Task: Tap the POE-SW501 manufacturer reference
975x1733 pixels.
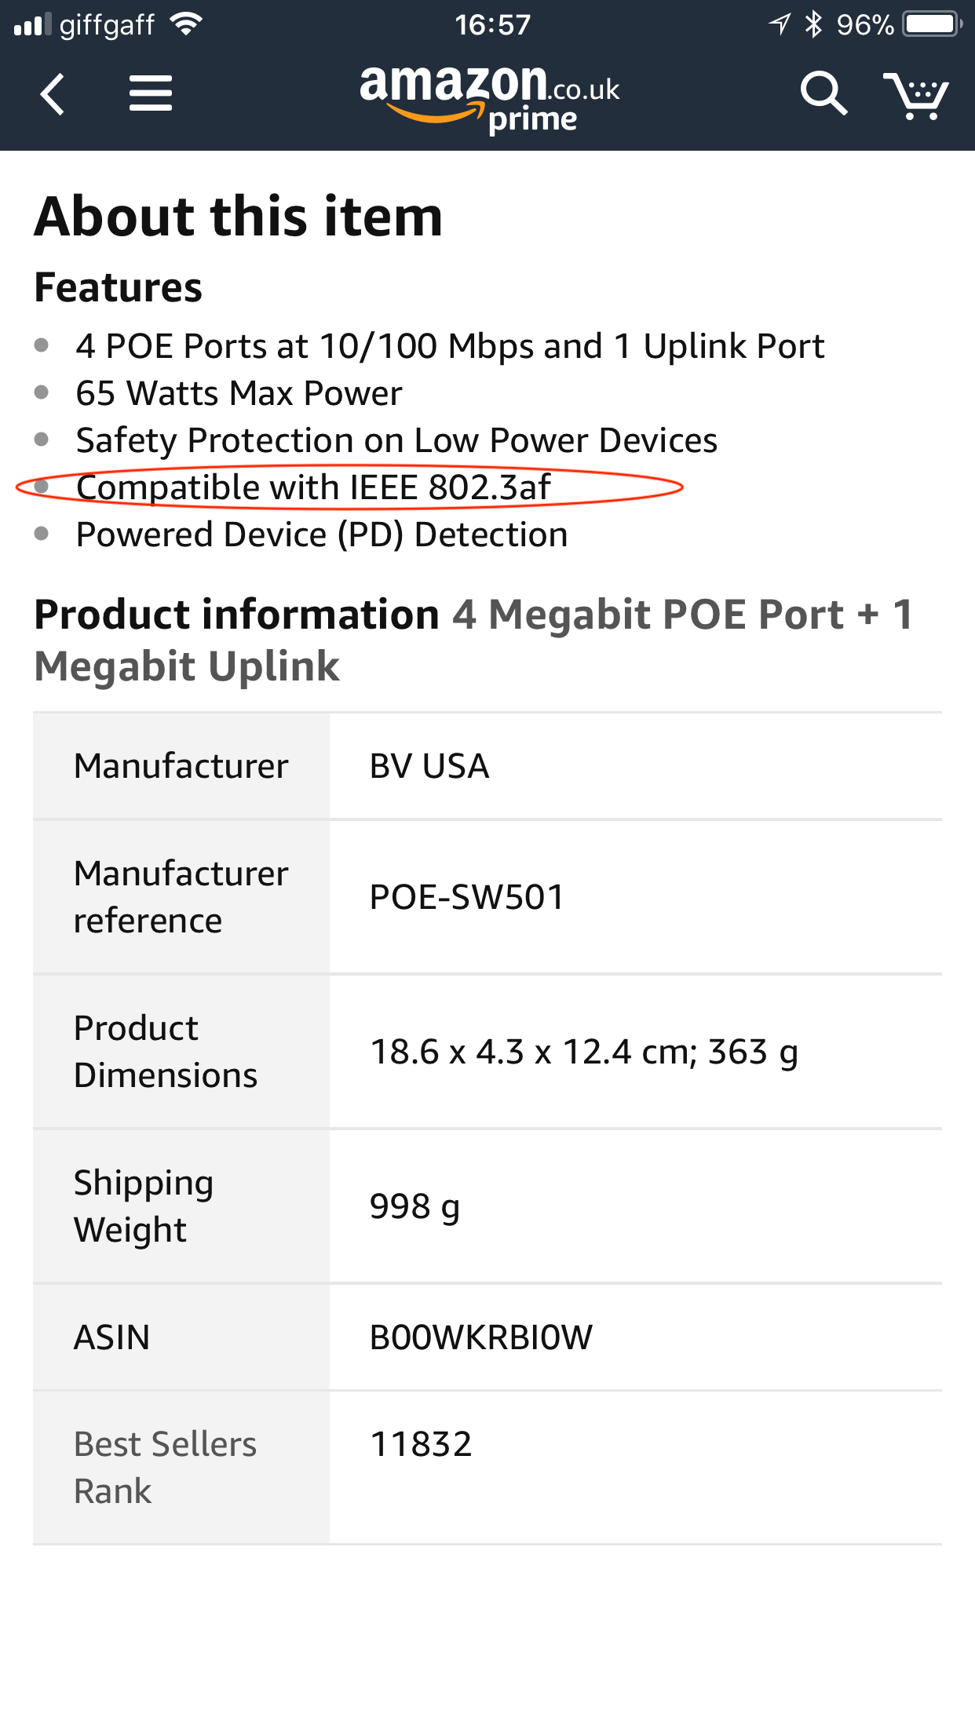Action: 467,897
